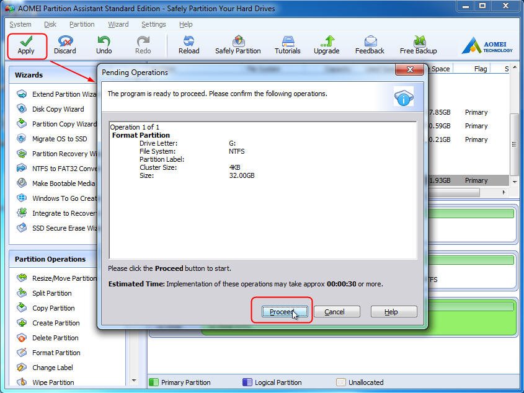Viewport: 524px width, 393px height.
Task: Select the row with 0.21GB free space
Action: point(468,139)
